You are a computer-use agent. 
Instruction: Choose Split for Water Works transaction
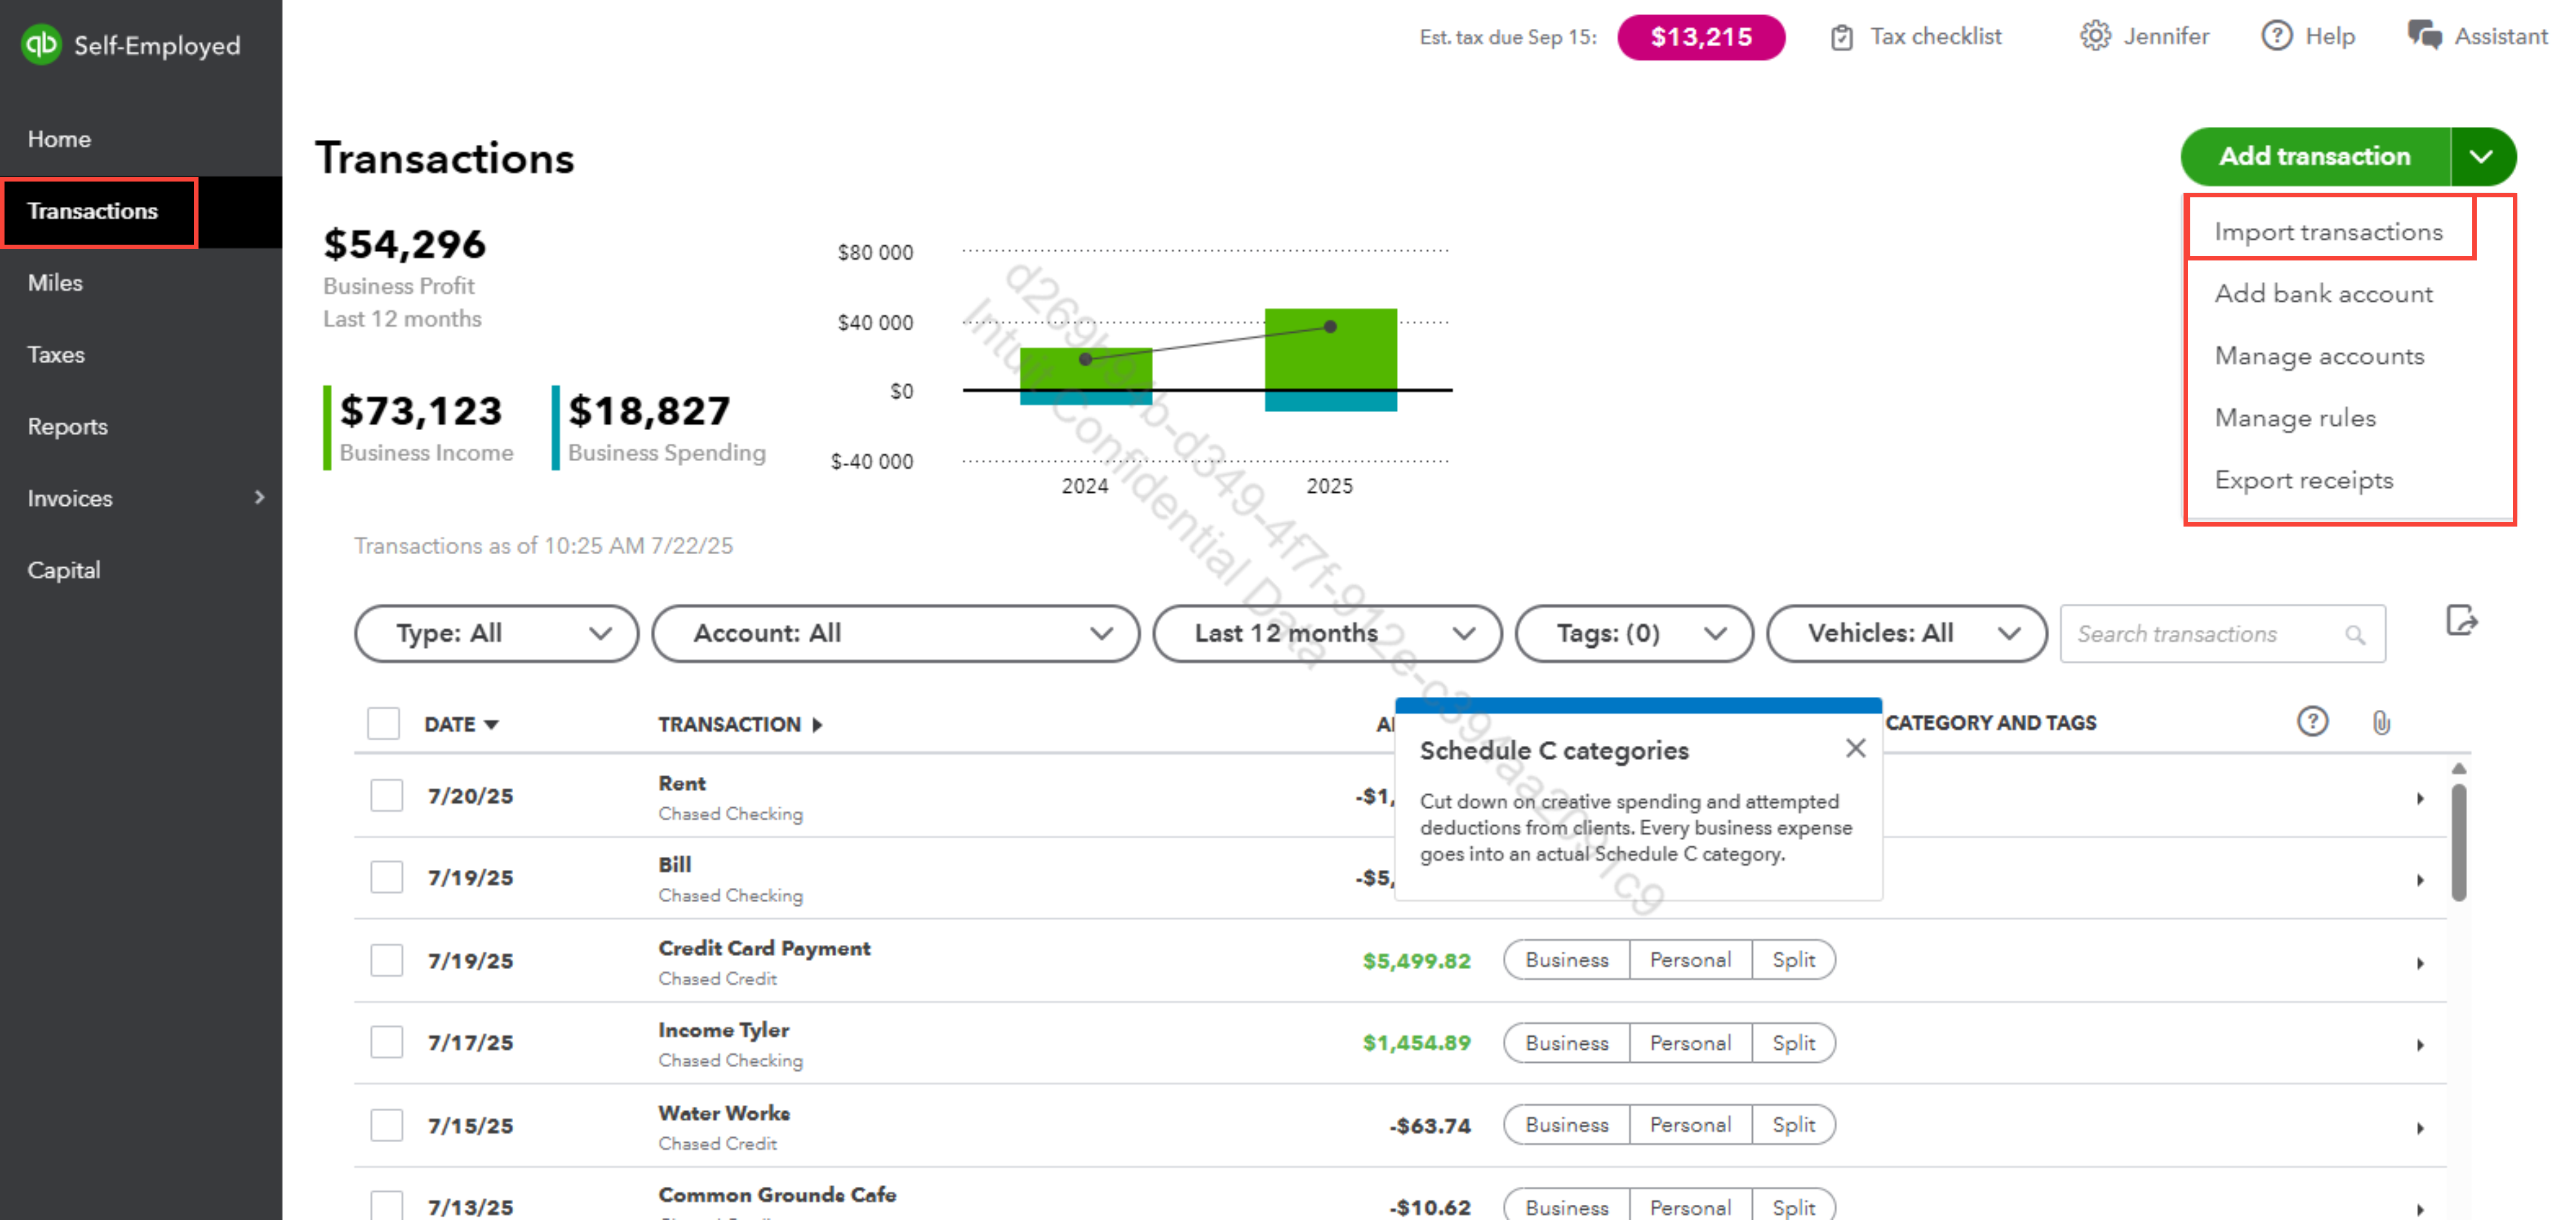tap(1793, 1125)
